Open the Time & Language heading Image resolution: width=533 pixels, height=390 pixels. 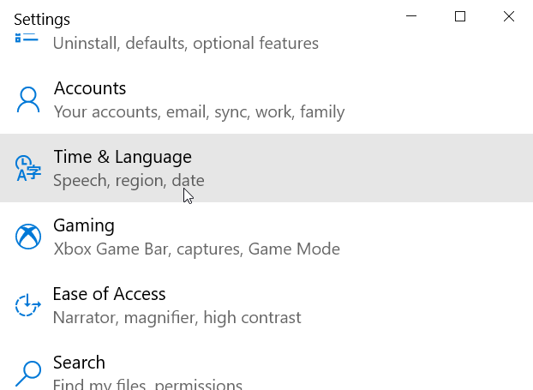point(123,157)
